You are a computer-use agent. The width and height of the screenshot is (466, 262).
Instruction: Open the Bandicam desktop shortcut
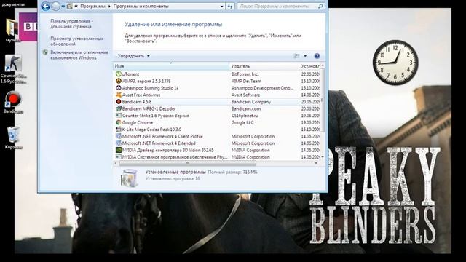pyautogui.click(x=13, y=103)
